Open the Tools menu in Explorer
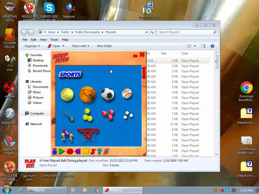Screen dimensions: 259x194 54,40
